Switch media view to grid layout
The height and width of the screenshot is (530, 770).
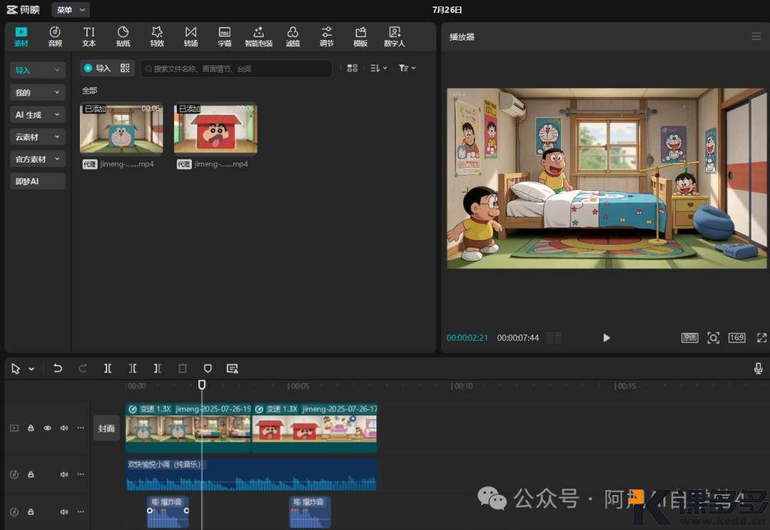[352, 68]
